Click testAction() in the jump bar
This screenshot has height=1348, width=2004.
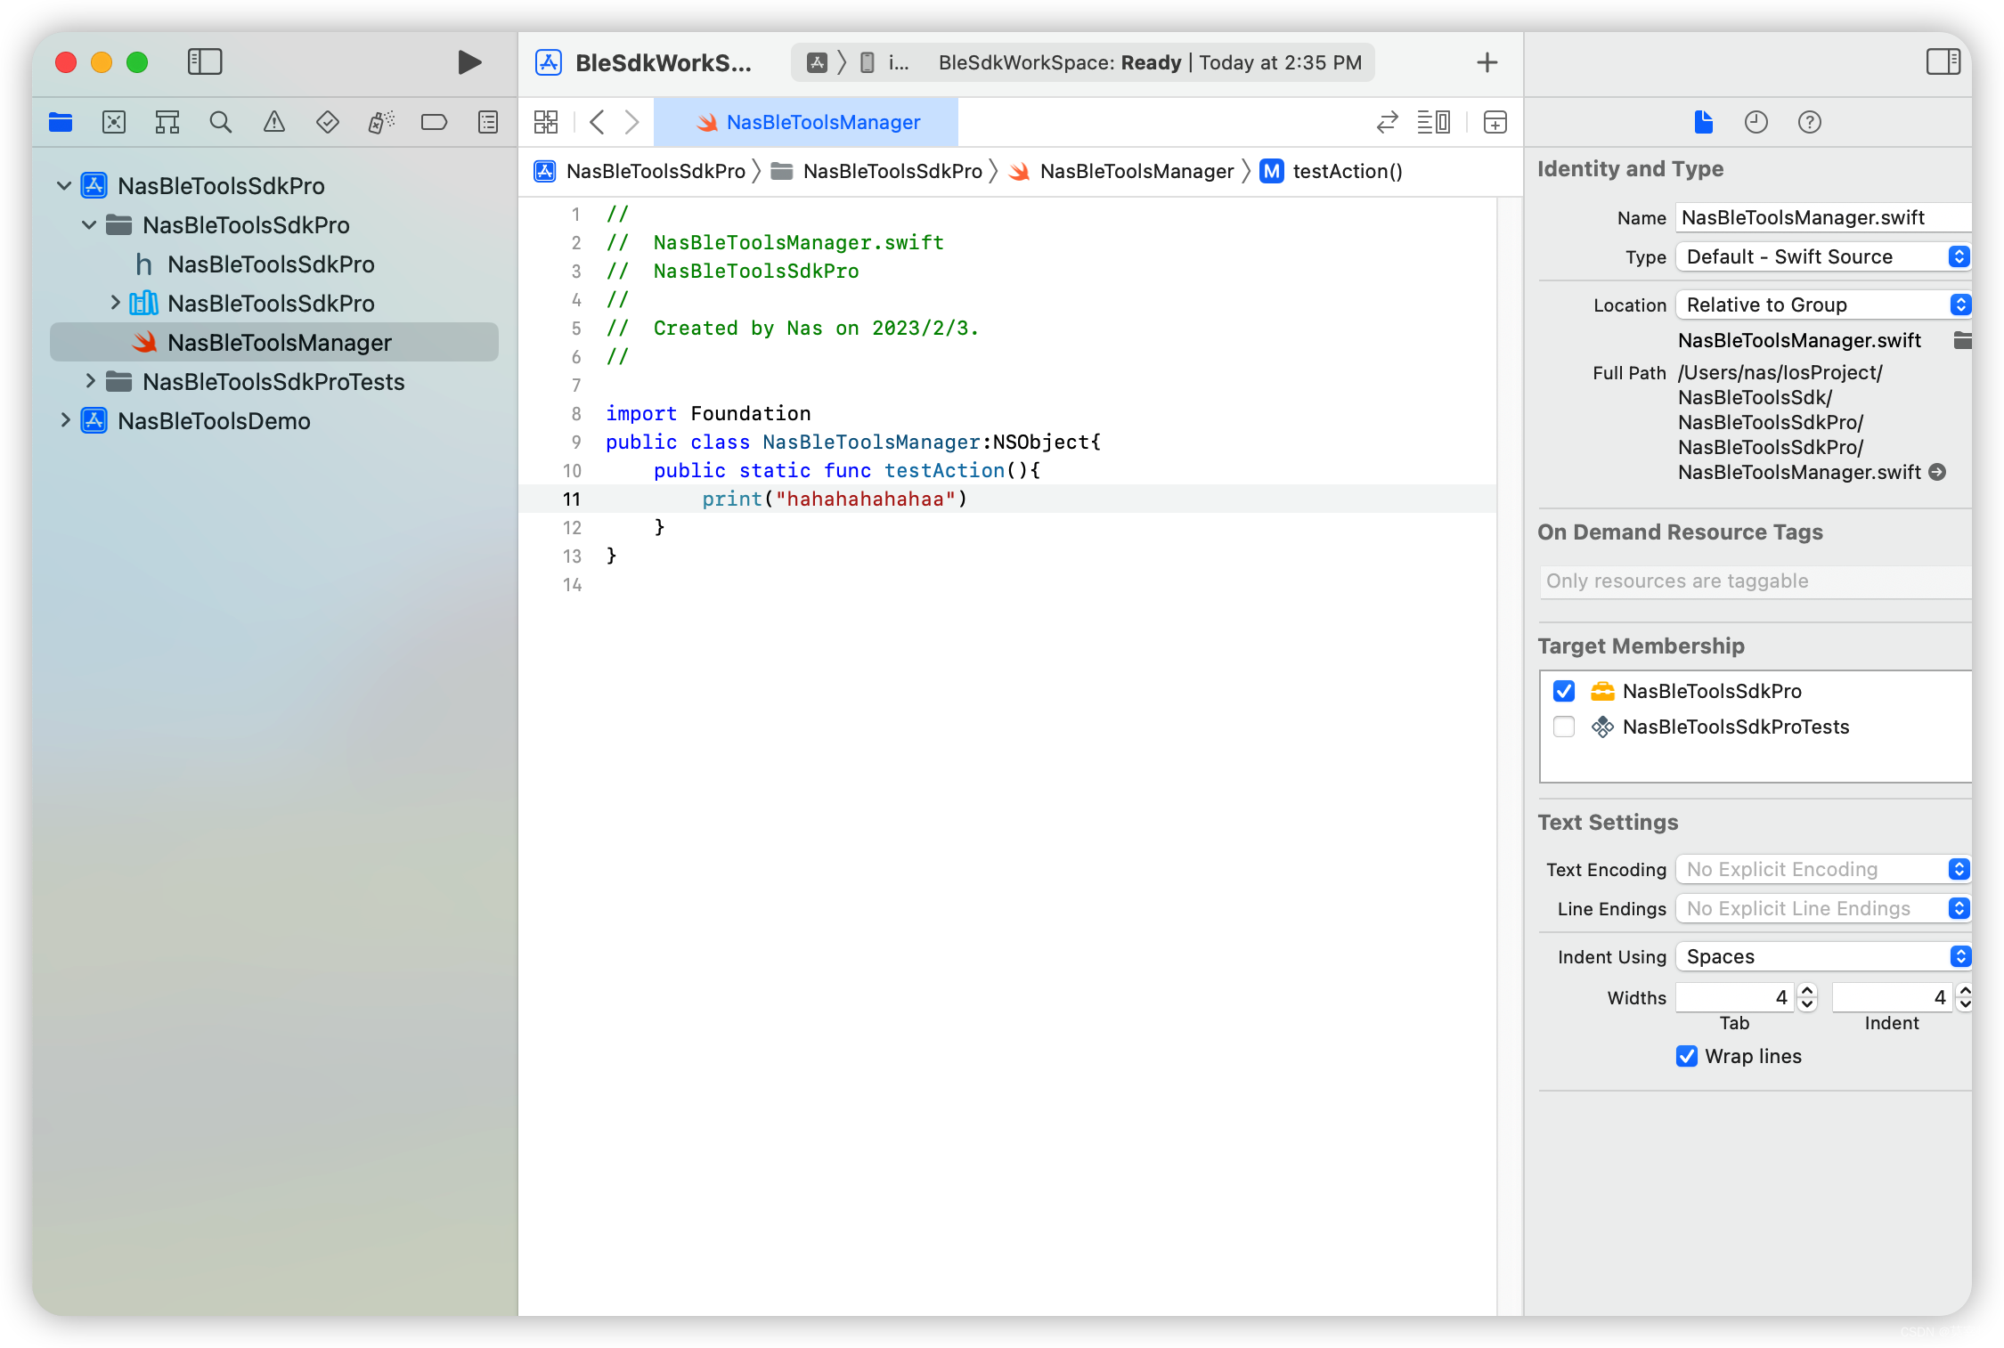(1346, 171)
